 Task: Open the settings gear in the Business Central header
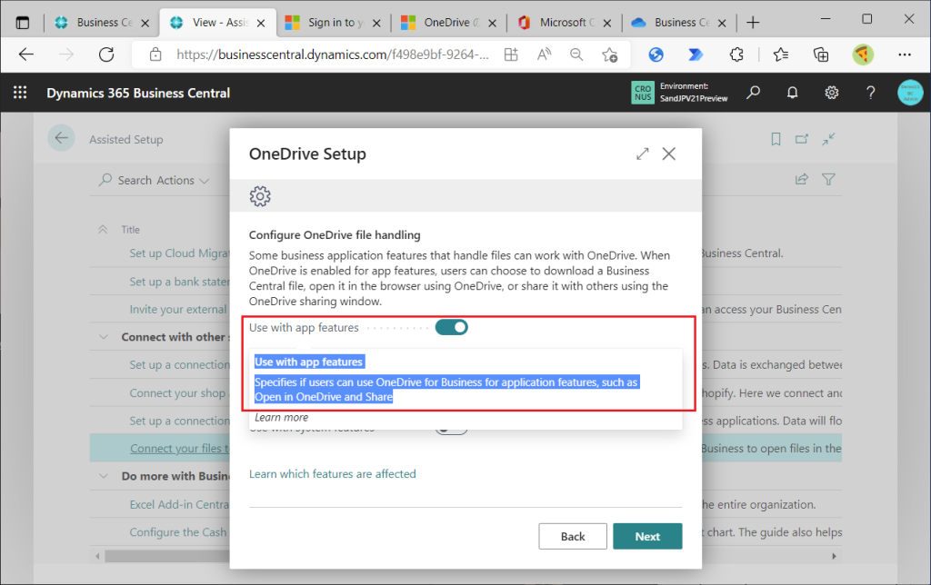[x=831, y=93]
